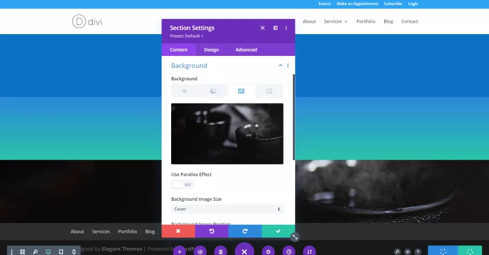Click the Elegant Themes footer link
The image size is (489, 255).
(x=122, y=249)
